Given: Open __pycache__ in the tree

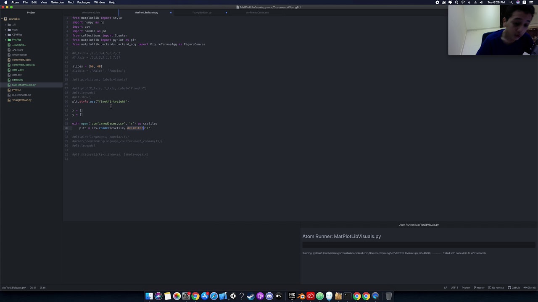Looking at the screenshot, I should click(18, 44).
